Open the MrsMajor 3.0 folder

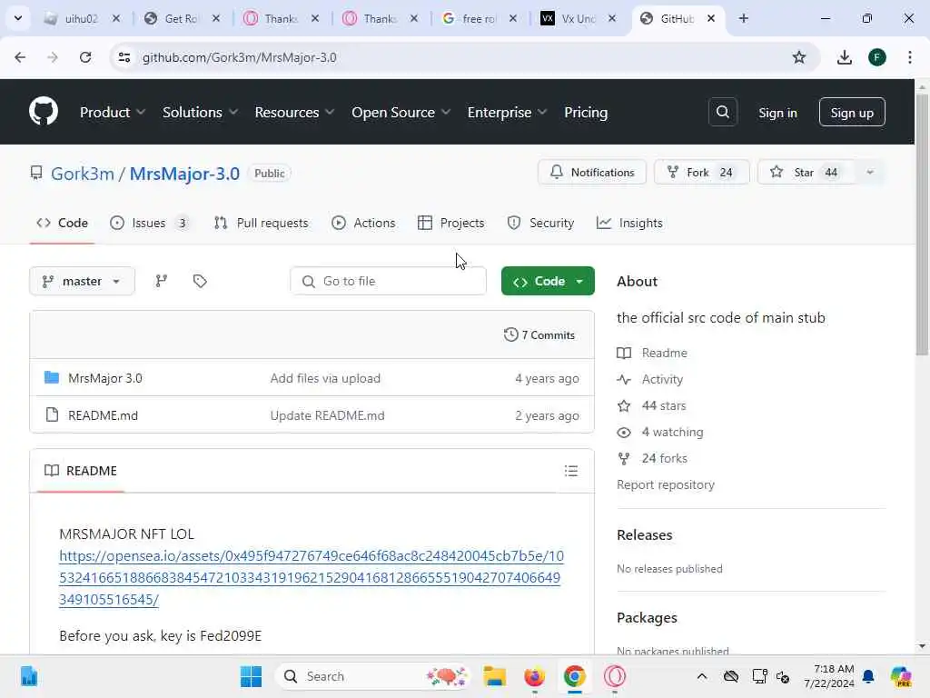105,378
